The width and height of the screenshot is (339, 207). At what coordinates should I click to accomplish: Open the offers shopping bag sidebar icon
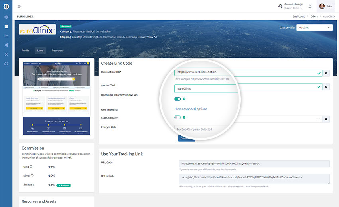6,26
